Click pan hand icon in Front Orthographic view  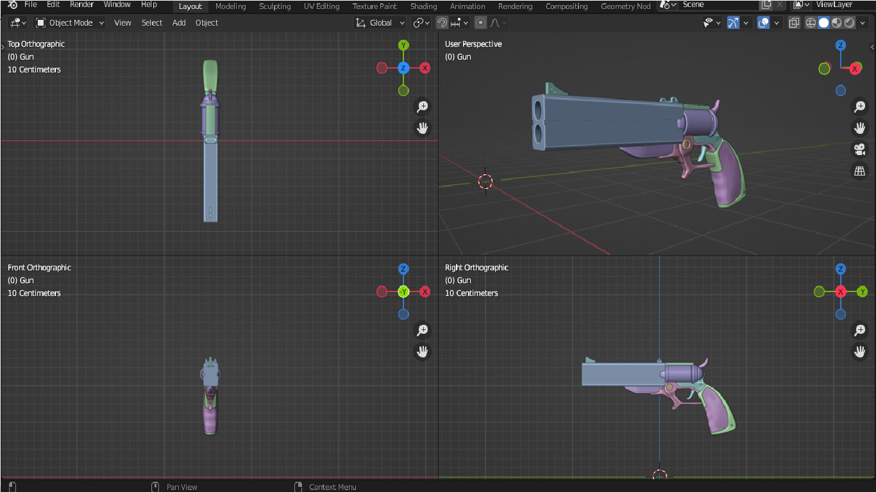coord(422,352)
